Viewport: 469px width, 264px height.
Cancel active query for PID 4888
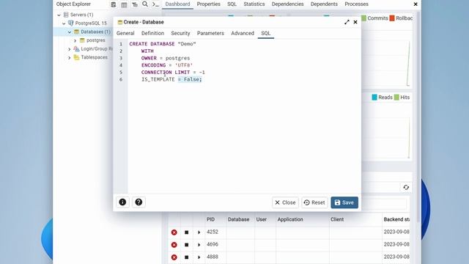point(187,257)
